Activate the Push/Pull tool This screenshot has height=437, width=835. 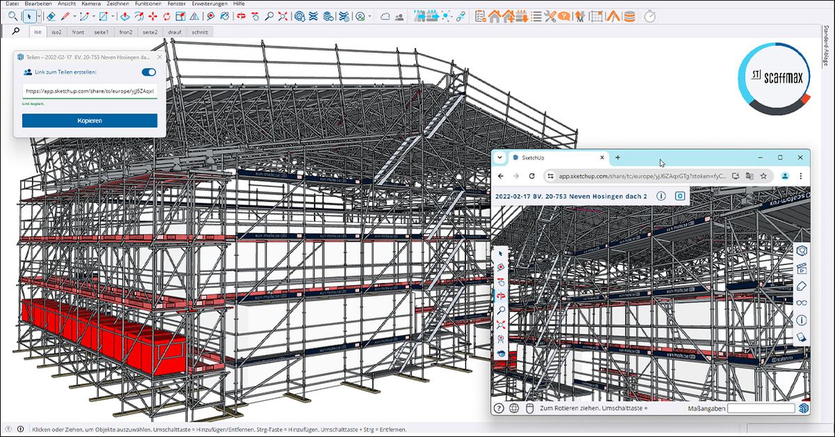(125, 16)
